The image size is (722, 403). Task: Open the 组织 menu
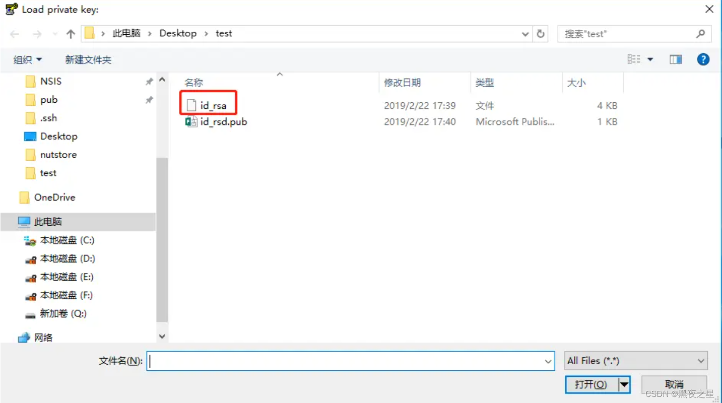click(28, 60)
